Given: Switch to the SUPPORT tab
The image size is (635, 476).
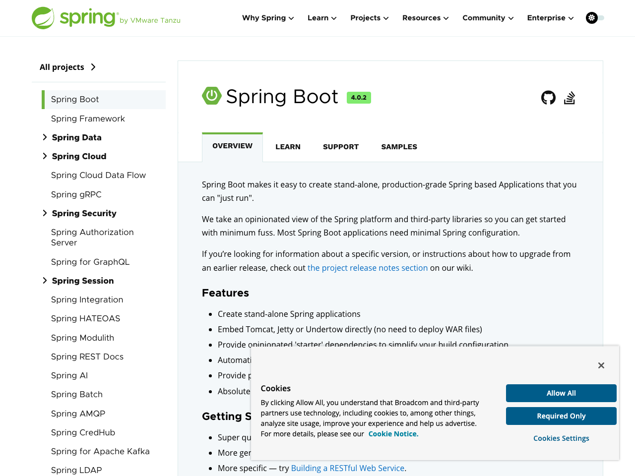Looking at the screenshot, I should tap(340, 146).
